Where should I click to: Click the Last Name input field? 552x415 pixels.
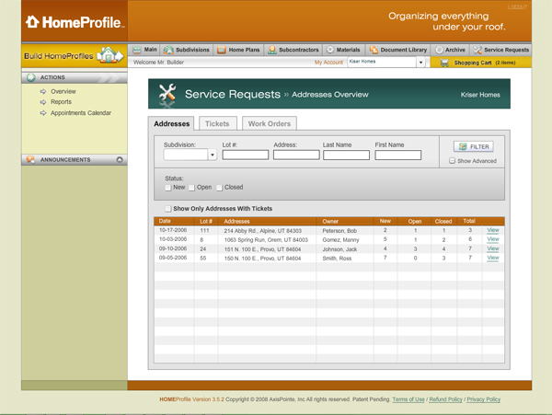coord(347,155)
